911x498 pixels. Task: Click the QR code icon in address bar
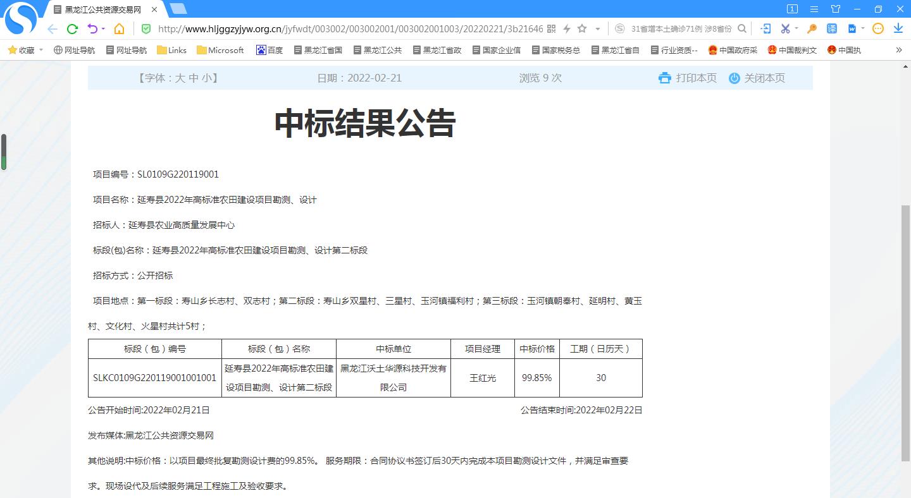[551, 28]
